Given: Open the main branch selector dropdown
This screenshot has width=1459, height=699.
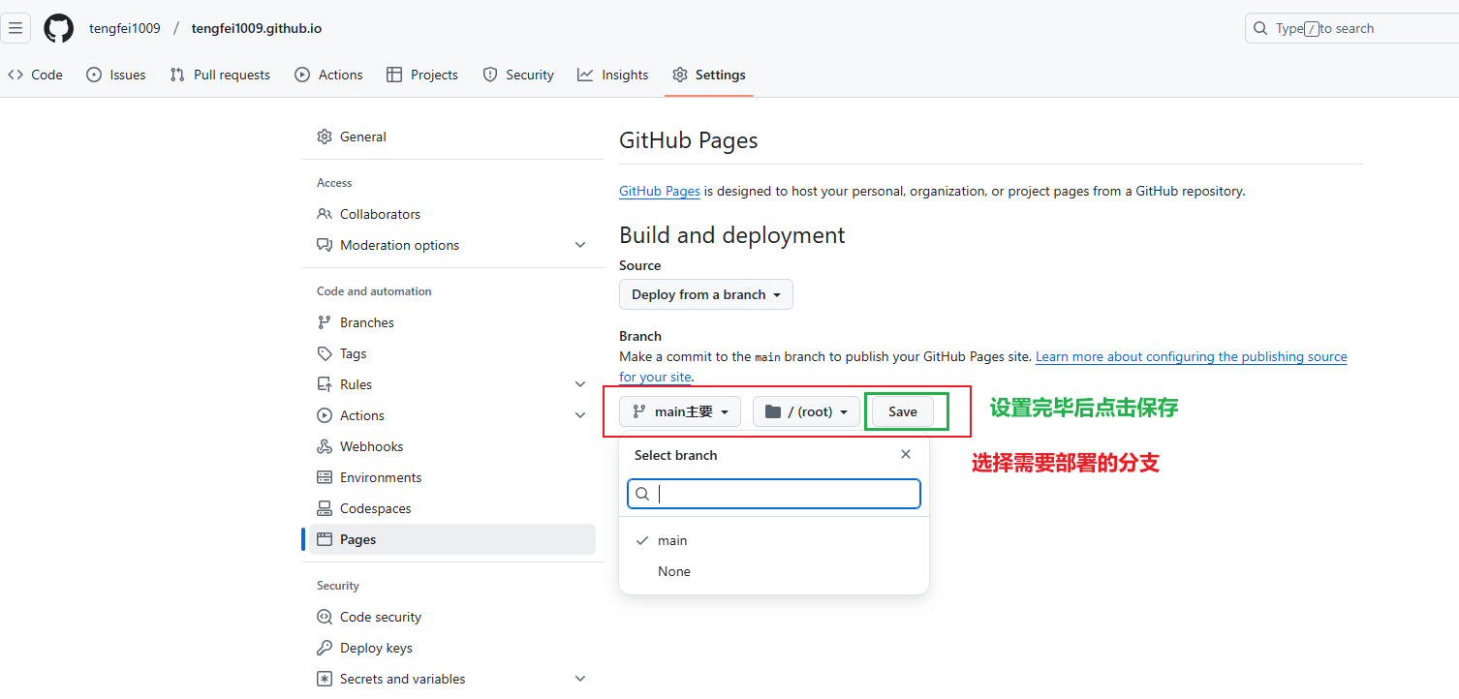Looking at the screenshot, I should coord(680,411).
